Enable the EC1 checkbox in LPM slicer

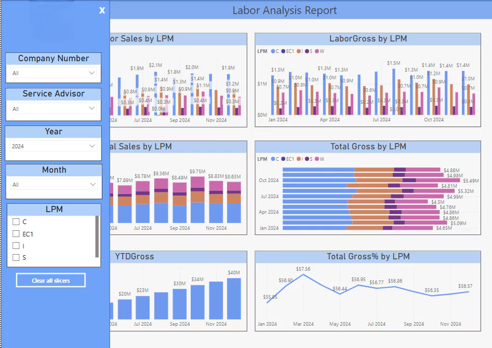point(16,234)
